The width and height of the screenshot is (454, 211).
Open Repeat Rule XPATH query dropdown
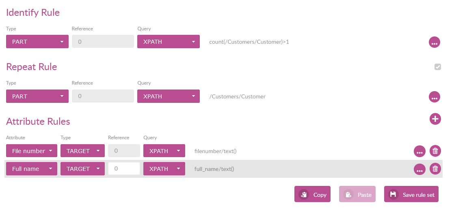(x=169, y=96)
